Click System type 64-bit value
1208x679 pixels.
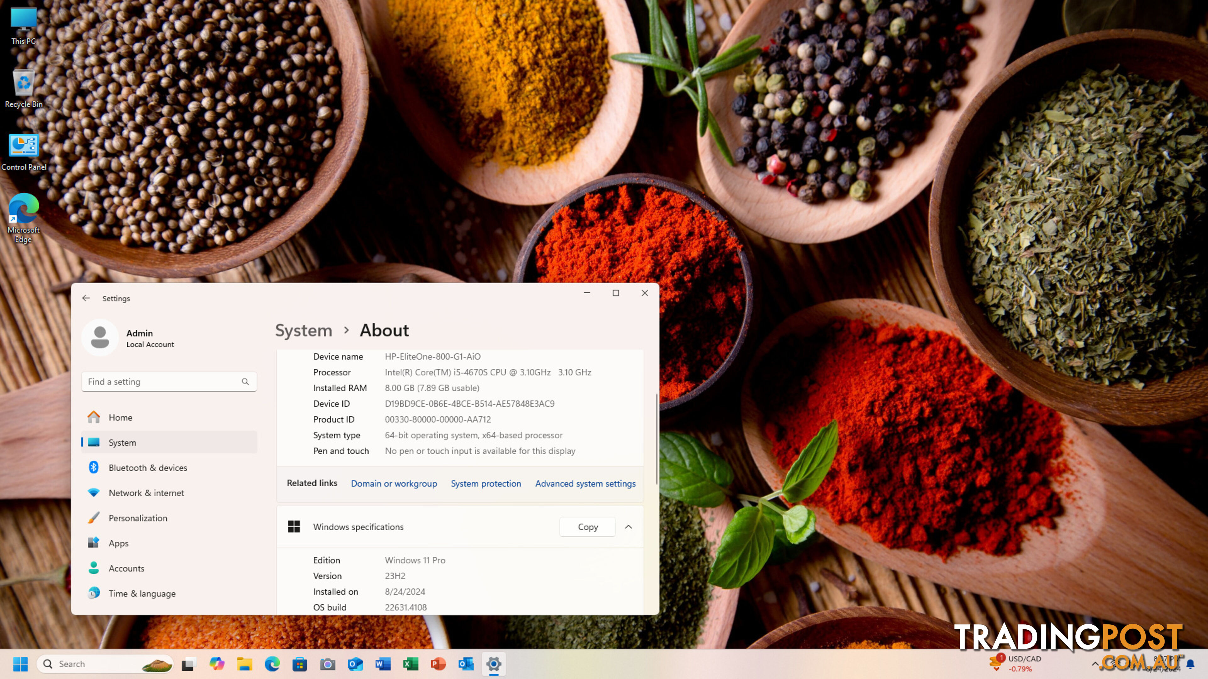pos(474,435)
